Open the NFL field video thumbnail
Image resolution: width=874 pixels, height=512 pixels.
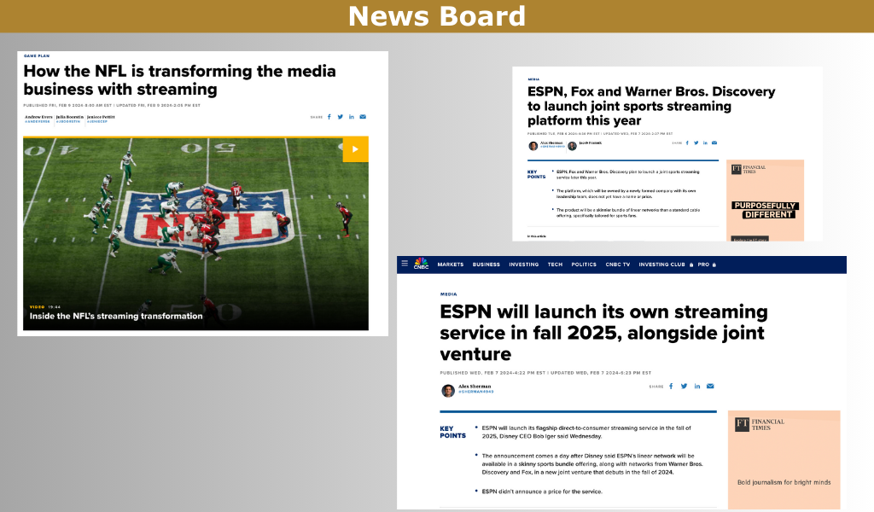click(195, 234)
